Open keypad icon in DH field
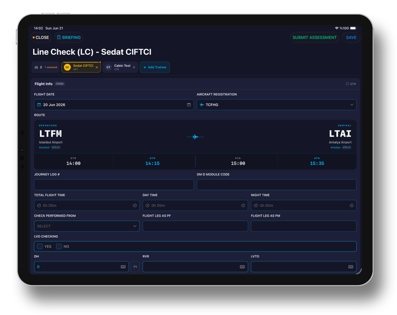 tap(123, 267)
